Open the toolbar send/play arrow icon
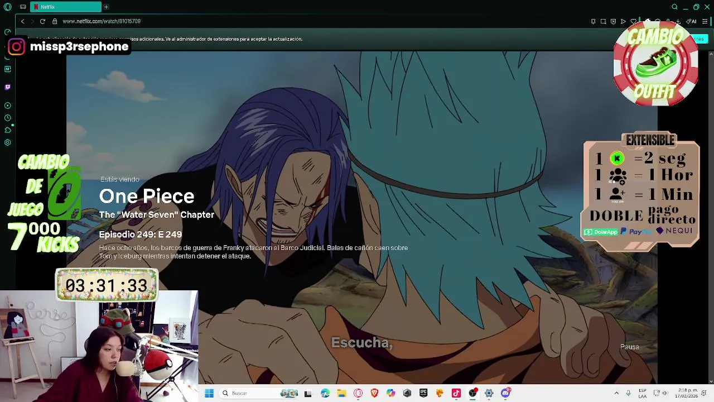This screenshot has height=402, width=714. (623, 21)
